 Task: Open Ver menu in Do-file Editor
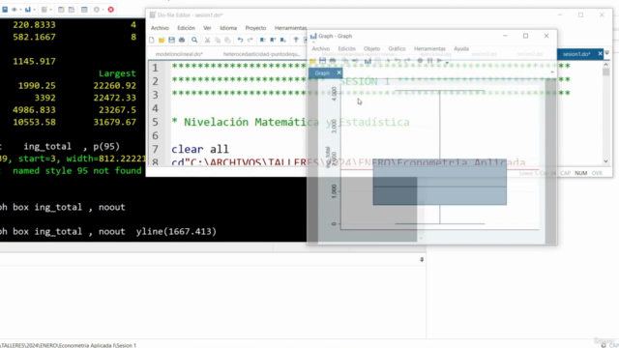coord(207,28)
